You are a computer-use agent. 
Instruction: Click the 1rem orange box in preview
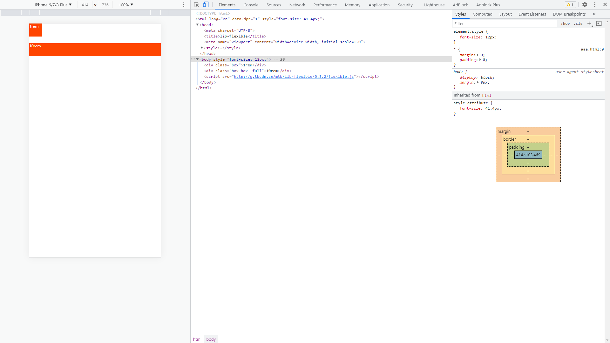[36, 30]
